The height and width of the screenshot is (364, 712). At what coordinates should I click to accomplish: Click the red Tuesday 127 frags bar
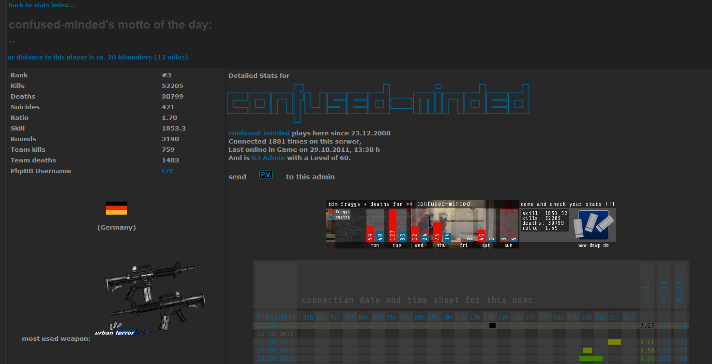pyautogui.click(x=393, y=225)
